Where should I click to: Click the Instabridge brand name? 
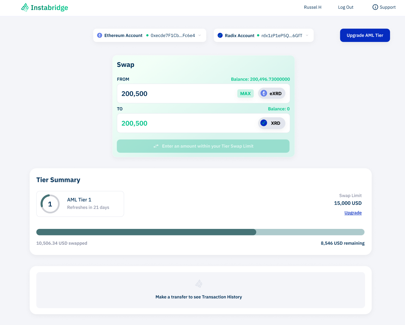pyautogui.click(x=49, y=7)
